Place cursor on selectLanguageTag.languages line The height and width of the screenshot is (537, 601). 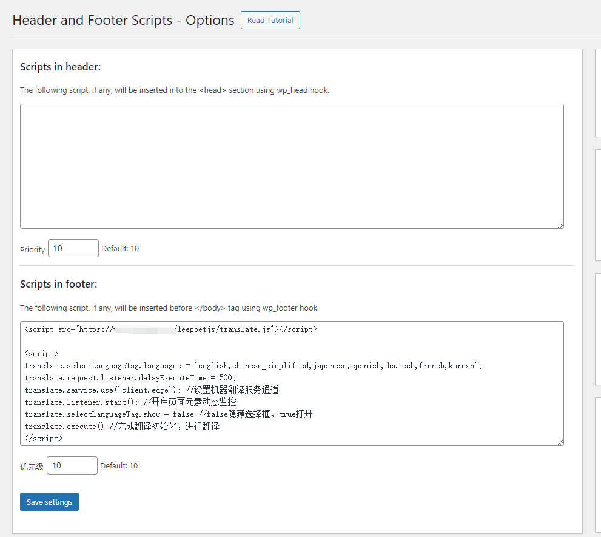tap(252, 366)
